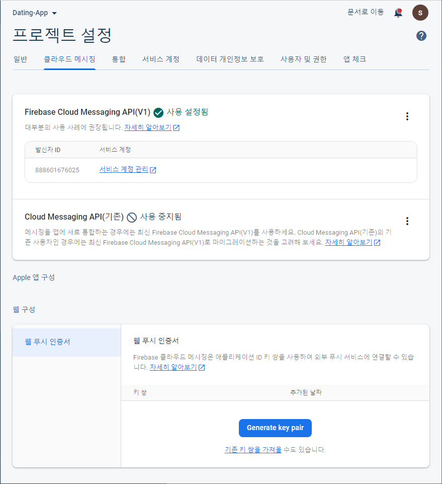442x484 pixels.
Task: Open the 통합 tab
Action: click(x=119, y=59)
